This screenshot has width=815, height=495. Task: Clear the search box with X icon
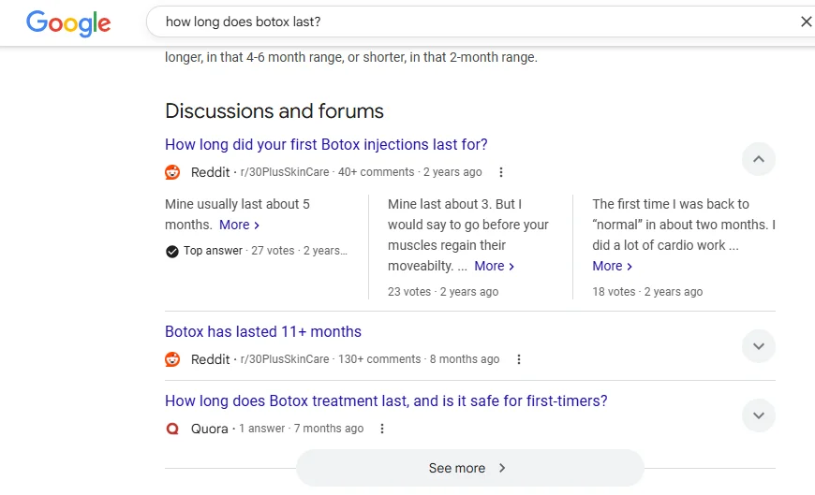click(x=806, y=22)
